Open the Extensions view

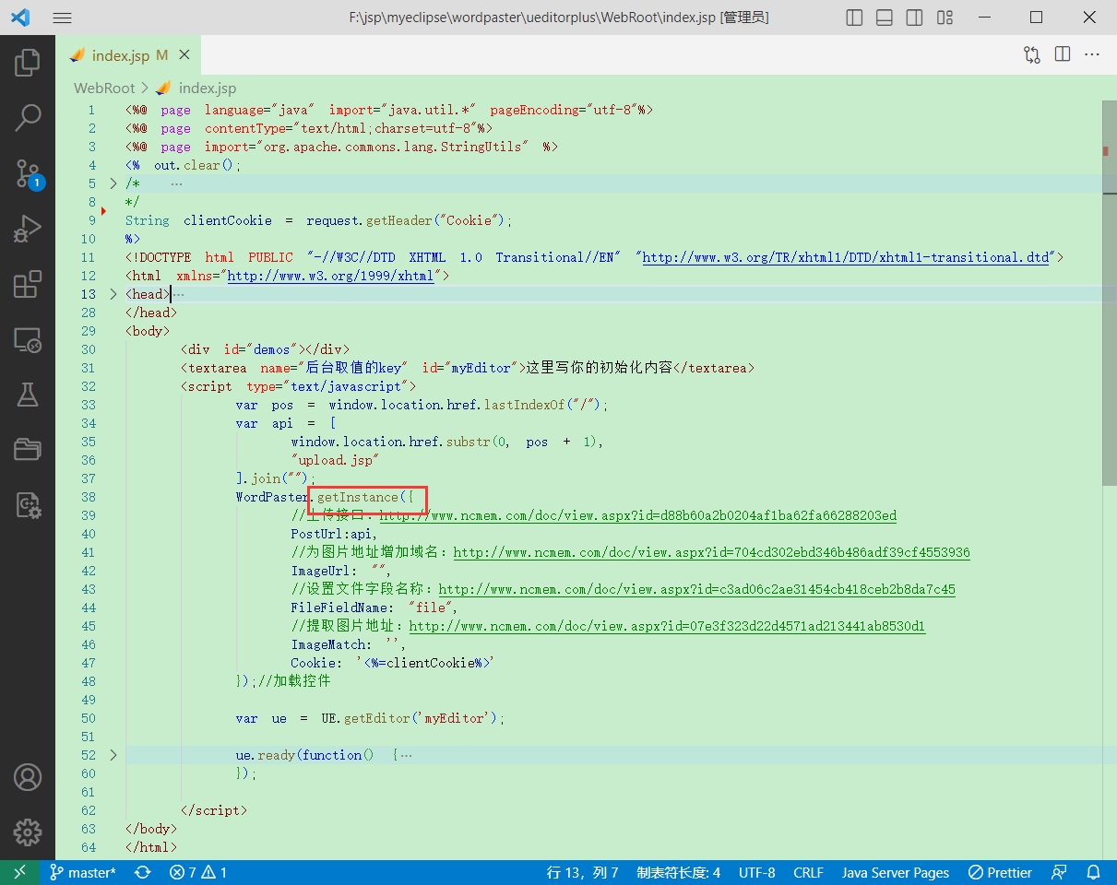(28, 284)
